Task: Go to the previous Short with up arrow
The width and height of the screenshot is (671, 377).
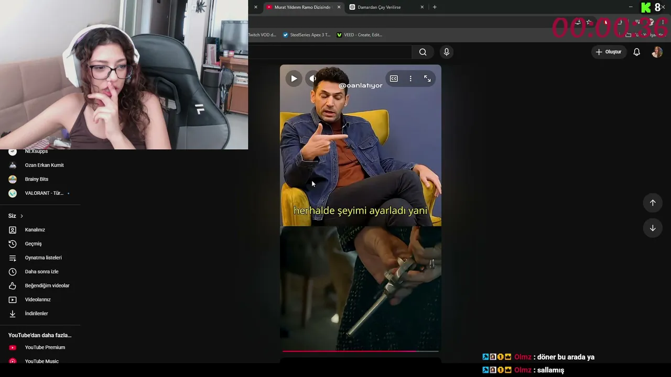Action: click(653, 203)
